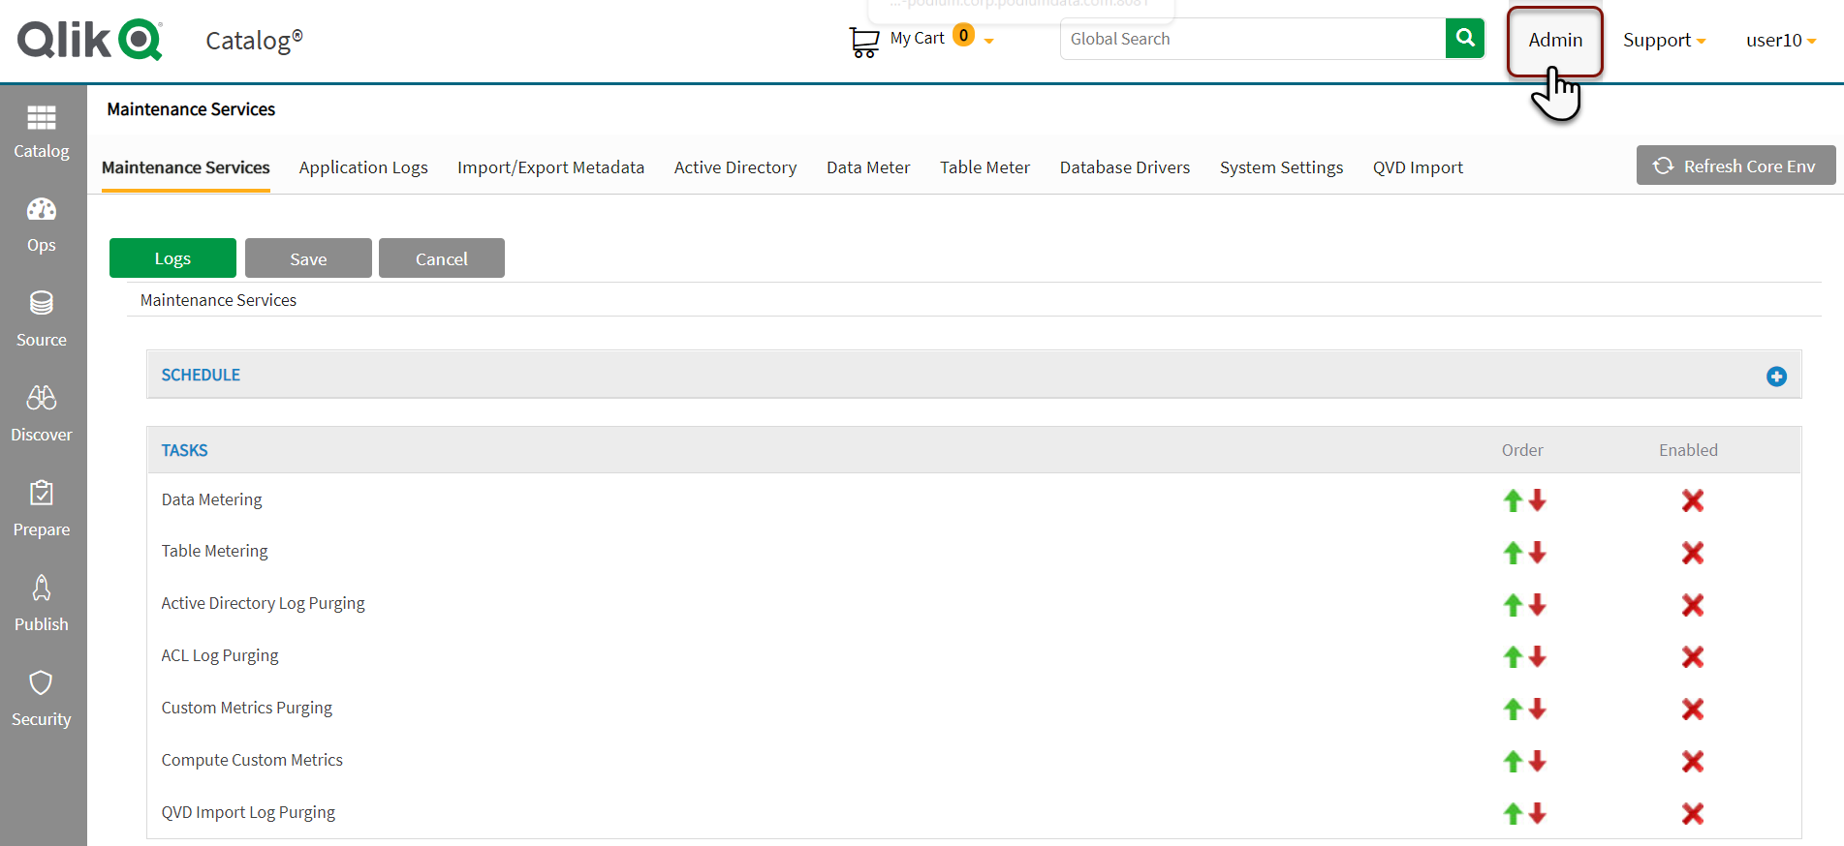Click the green Logs button
Screen dimensions: 1844x846
pyautogui.click(x=172, y=258)
